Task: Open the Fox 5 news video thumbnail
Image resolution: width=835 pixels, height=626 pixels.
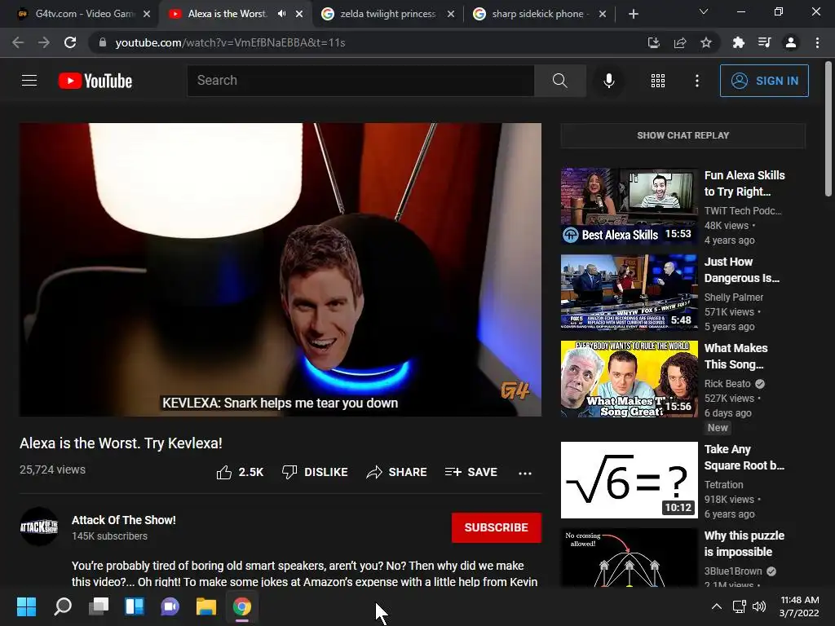Action: click(629, 293)
